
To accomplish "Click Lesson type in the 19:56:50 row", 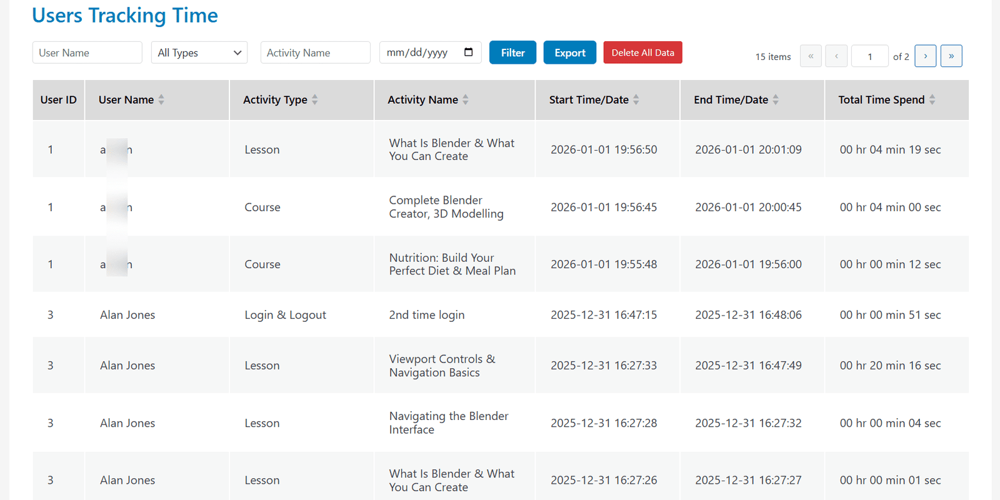I will click(262, 149).
